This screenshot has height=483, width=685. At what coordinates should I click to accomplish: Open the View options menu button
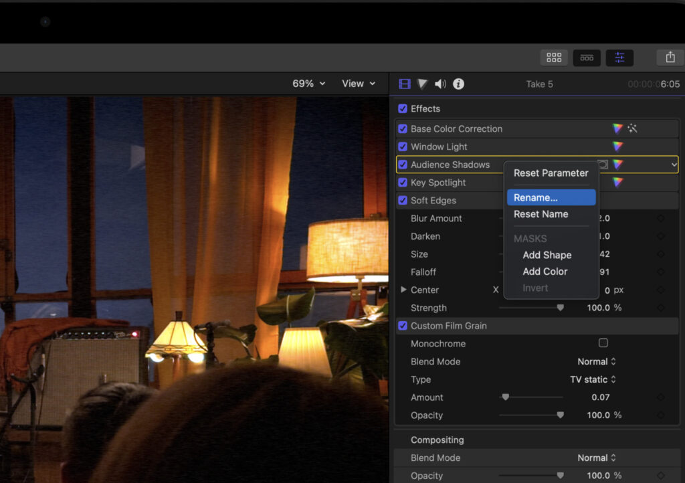tap(359, 84)
